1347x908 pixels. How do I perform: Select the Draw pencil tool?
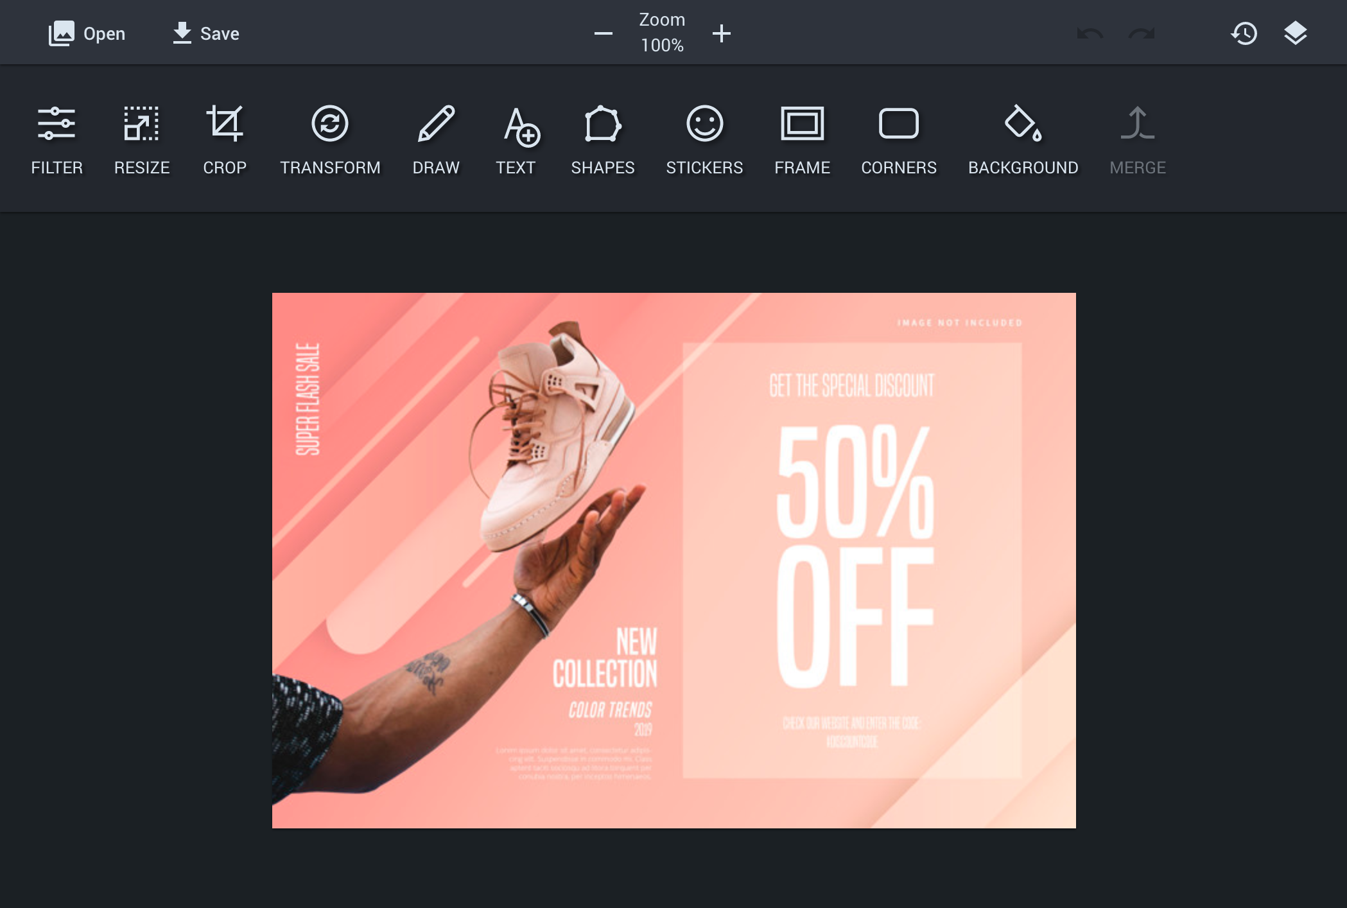436,138
